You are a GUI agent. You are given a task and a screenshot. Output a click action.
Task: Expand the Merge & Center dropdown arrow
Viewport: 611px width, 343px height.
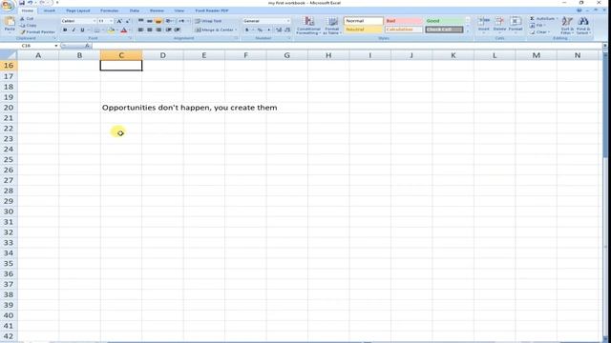[x=236, y=30]
